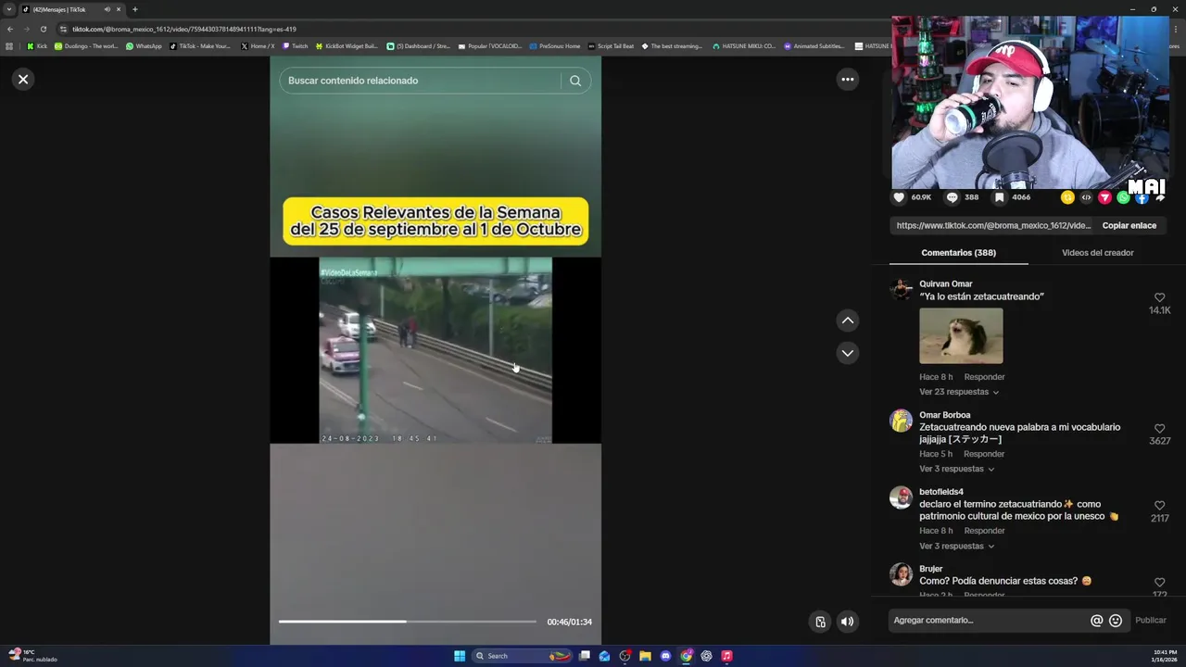
Task: Reply to Quirvan Omar's comment
Action: (984, 377)
